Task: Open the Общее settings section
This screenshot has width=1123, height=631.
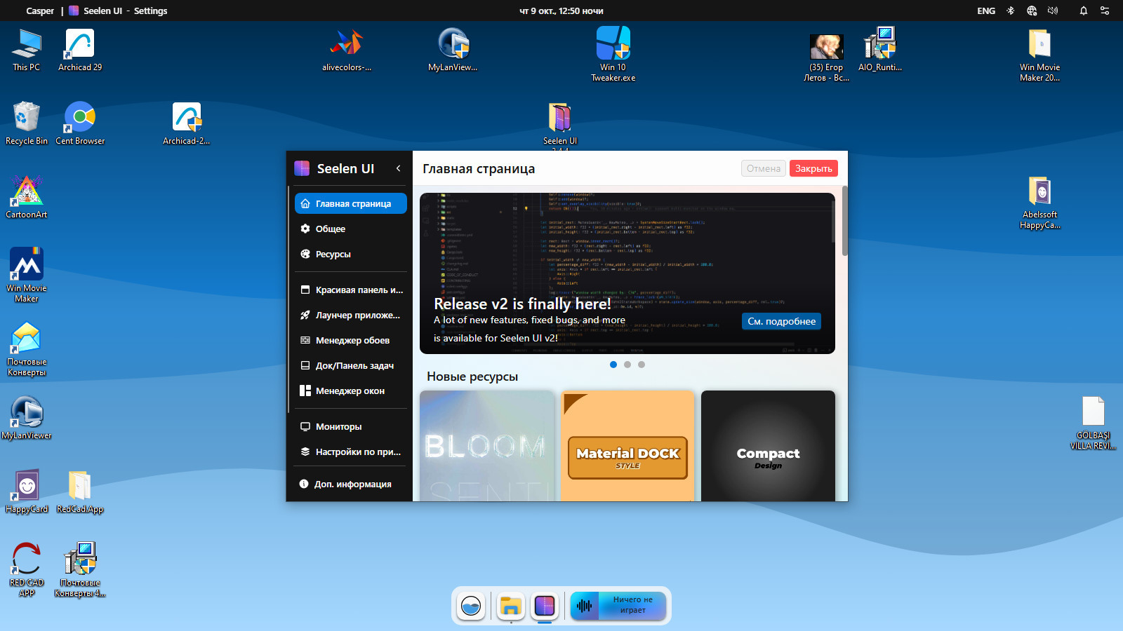Action: click(x=351, y=229)
